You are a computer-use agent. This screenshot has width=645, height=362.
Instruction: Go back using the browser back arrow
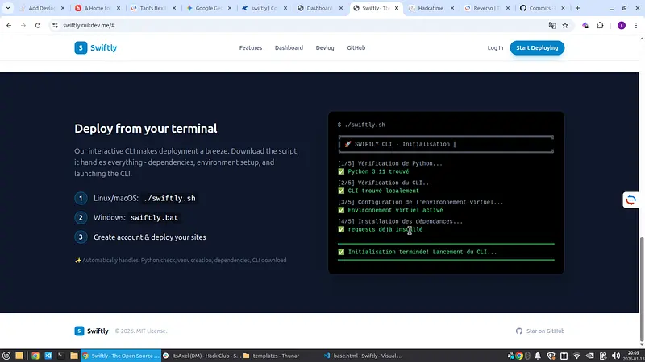click(x=8, y=25)
